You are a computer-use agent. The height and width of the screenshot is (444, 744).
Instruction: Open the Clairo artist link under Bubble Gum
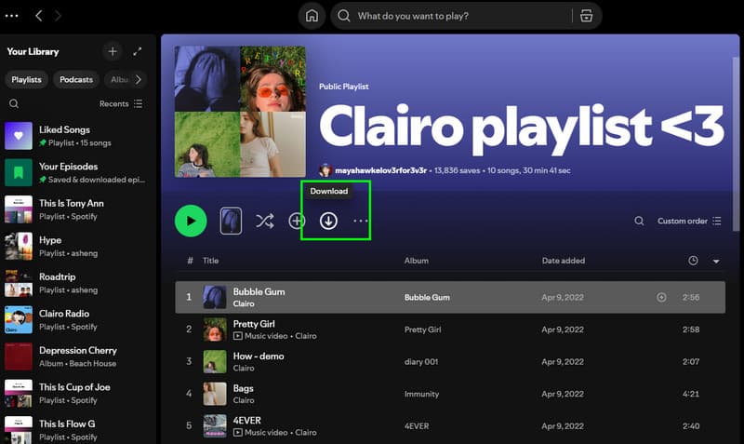pos(244,303)
